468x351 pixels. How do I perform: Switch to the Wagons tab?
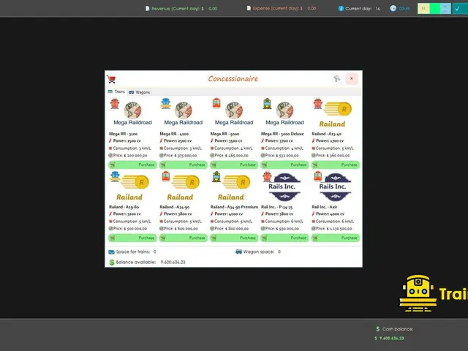point(140,92)
